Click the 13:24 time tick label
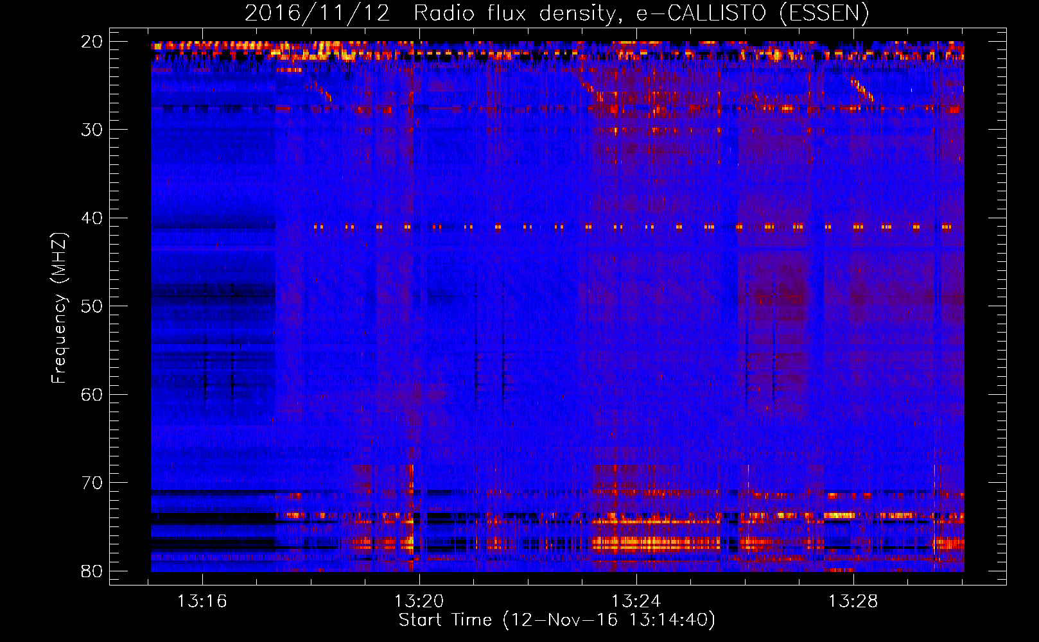This screenshot has height=642, width=1039. [x=636, y=602]
